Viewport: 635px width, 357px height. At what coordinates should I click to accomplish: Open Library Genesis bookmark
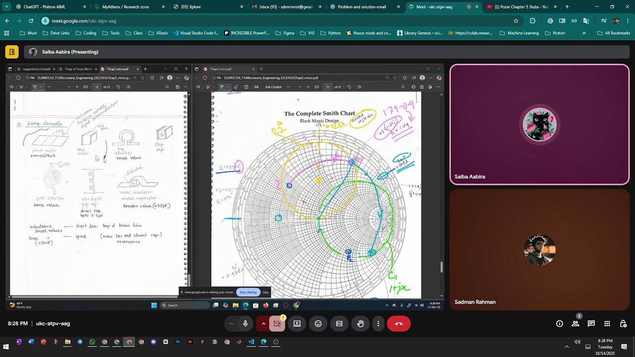point(420,33)
